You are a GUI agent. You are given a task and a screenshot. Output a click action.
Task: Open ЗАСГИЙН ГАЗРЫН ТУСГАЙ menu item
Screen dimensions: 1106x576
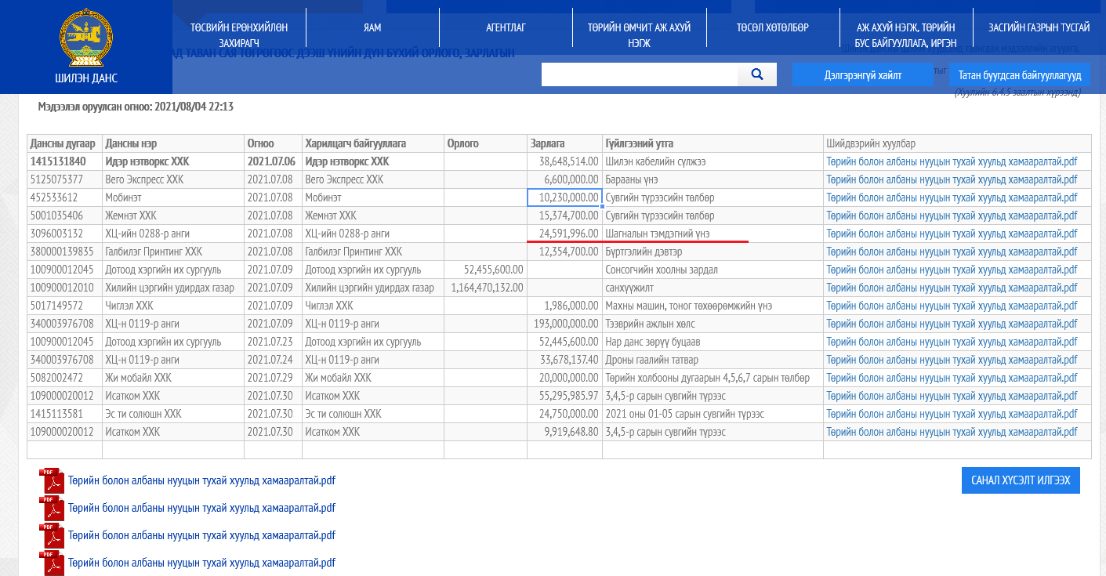[x=1039, y=27]
